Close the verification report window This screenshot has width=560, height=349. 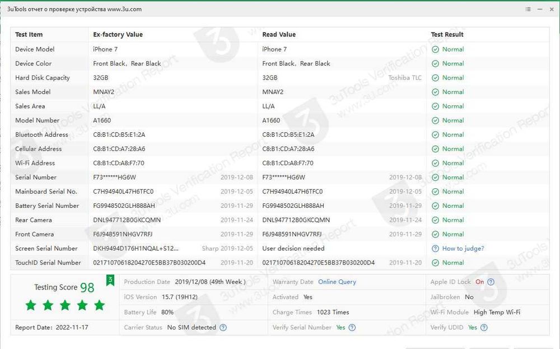[x=552, y=10]
